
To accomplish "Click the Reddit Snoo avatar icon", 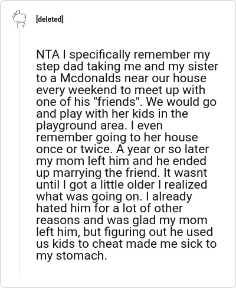I will (x=19, y=20).
